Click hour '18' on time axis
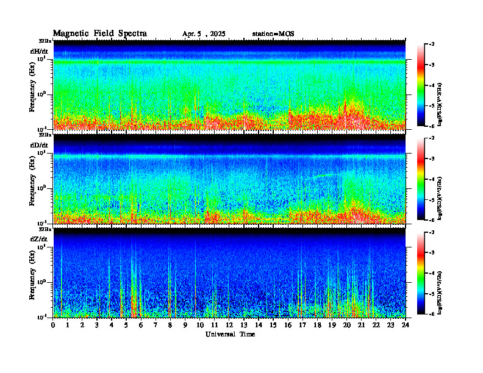Image resolution: width=483 pixels, height=373 pixels. coord(317,325)
